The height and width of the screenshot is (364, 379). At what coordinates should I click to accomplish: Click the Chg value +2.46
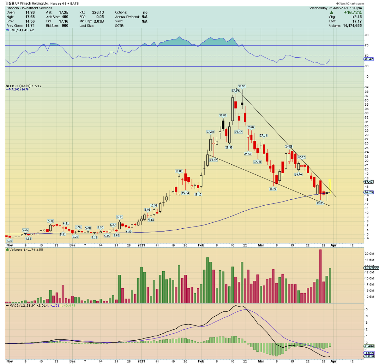357,17
